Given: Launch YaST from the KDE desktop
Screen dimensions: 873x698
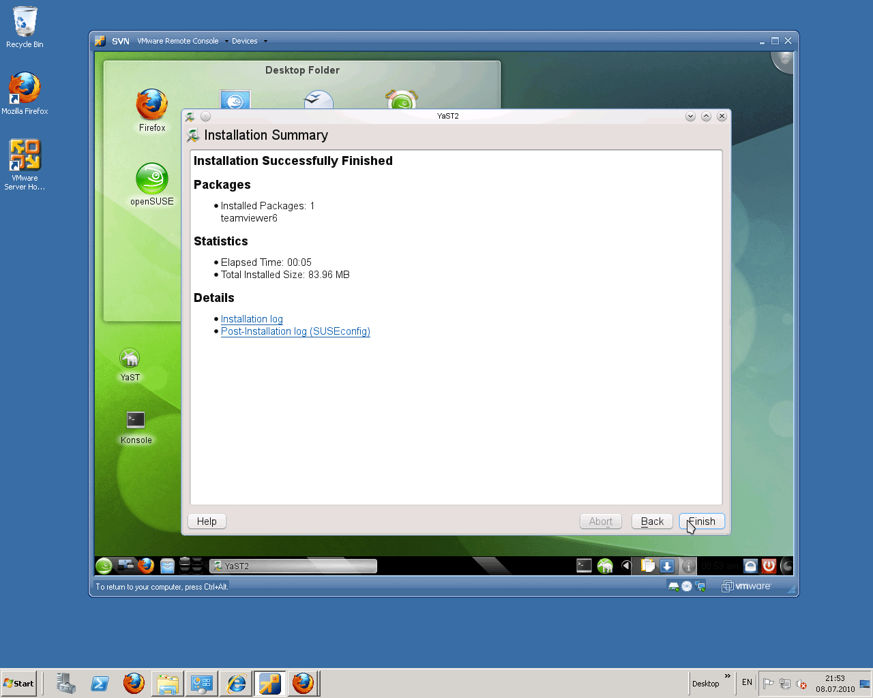Looking at the screenshot, I should click(x=130, y=365).
